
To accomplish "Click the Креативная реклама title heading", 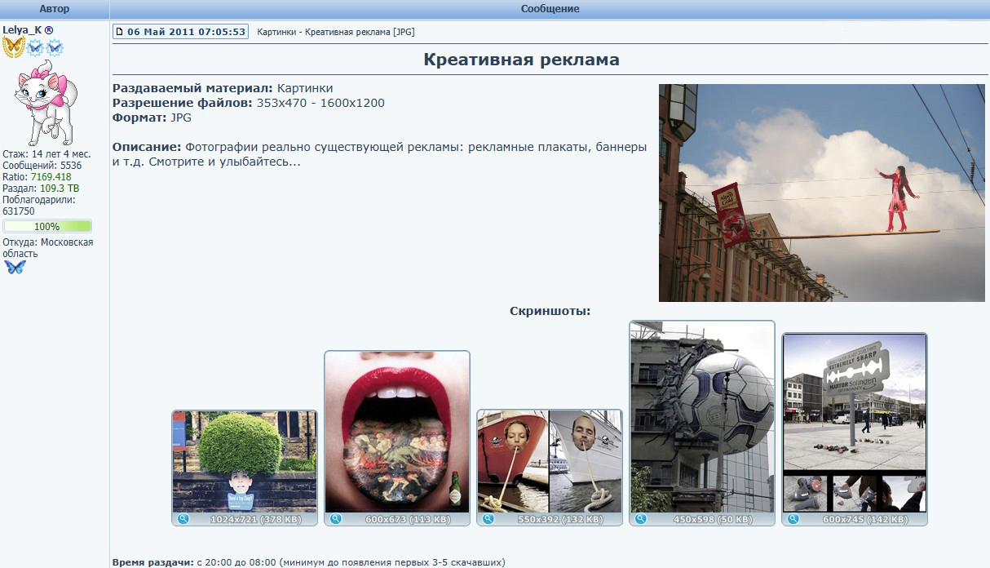I will pos(521,60).
